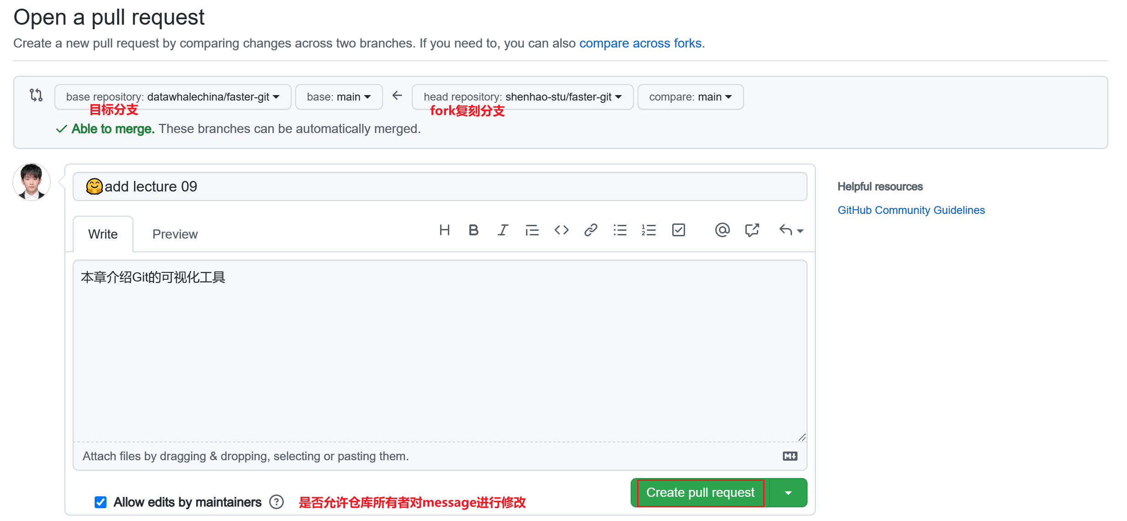This screenshot has width=1127, height=521.
Task: Open the base repository dropdown
Action: (x=173, y=96)
